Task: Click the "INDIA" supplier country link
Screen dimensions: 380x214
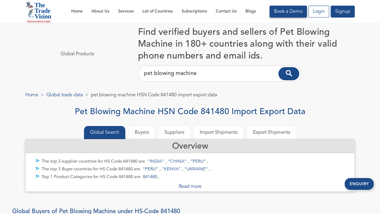Action: (x=156, y=161)
